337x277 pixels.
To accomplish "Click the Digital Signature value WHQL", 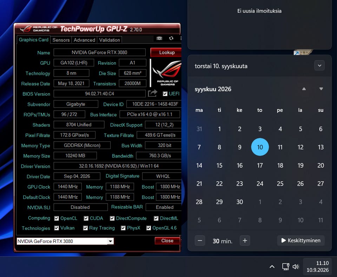I will click(x=162, y=176).
